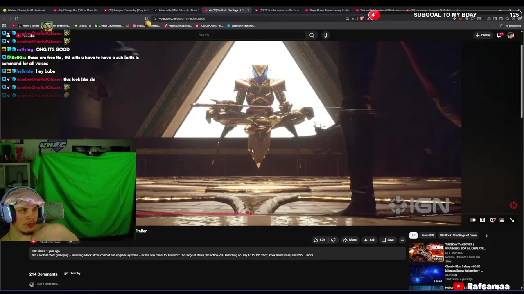Open the Instagram bookmark icon
Viewport: 524px width, 294px height.
[x=146, y=26]
